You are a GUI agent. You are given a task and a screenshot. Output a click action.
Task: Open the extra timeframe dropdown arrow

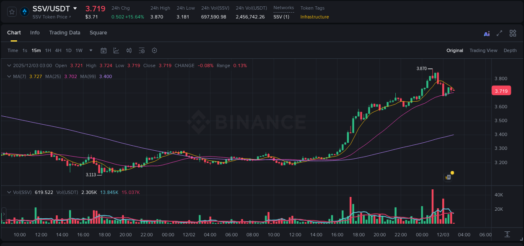(90, 50)
